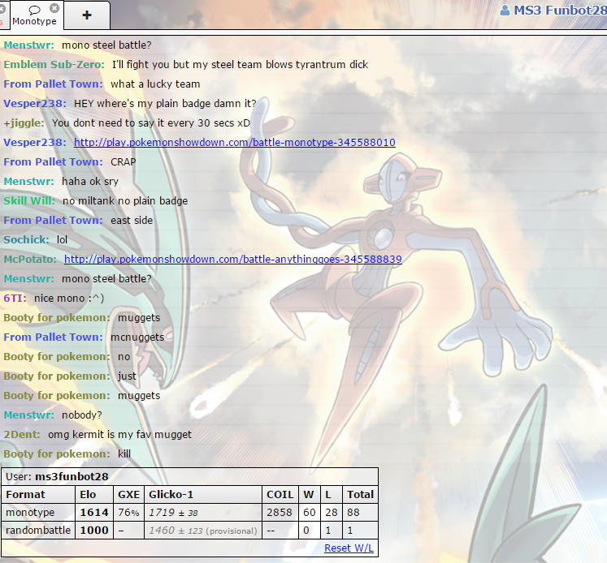Click the message 'what a lucky team'

[155, 84]
